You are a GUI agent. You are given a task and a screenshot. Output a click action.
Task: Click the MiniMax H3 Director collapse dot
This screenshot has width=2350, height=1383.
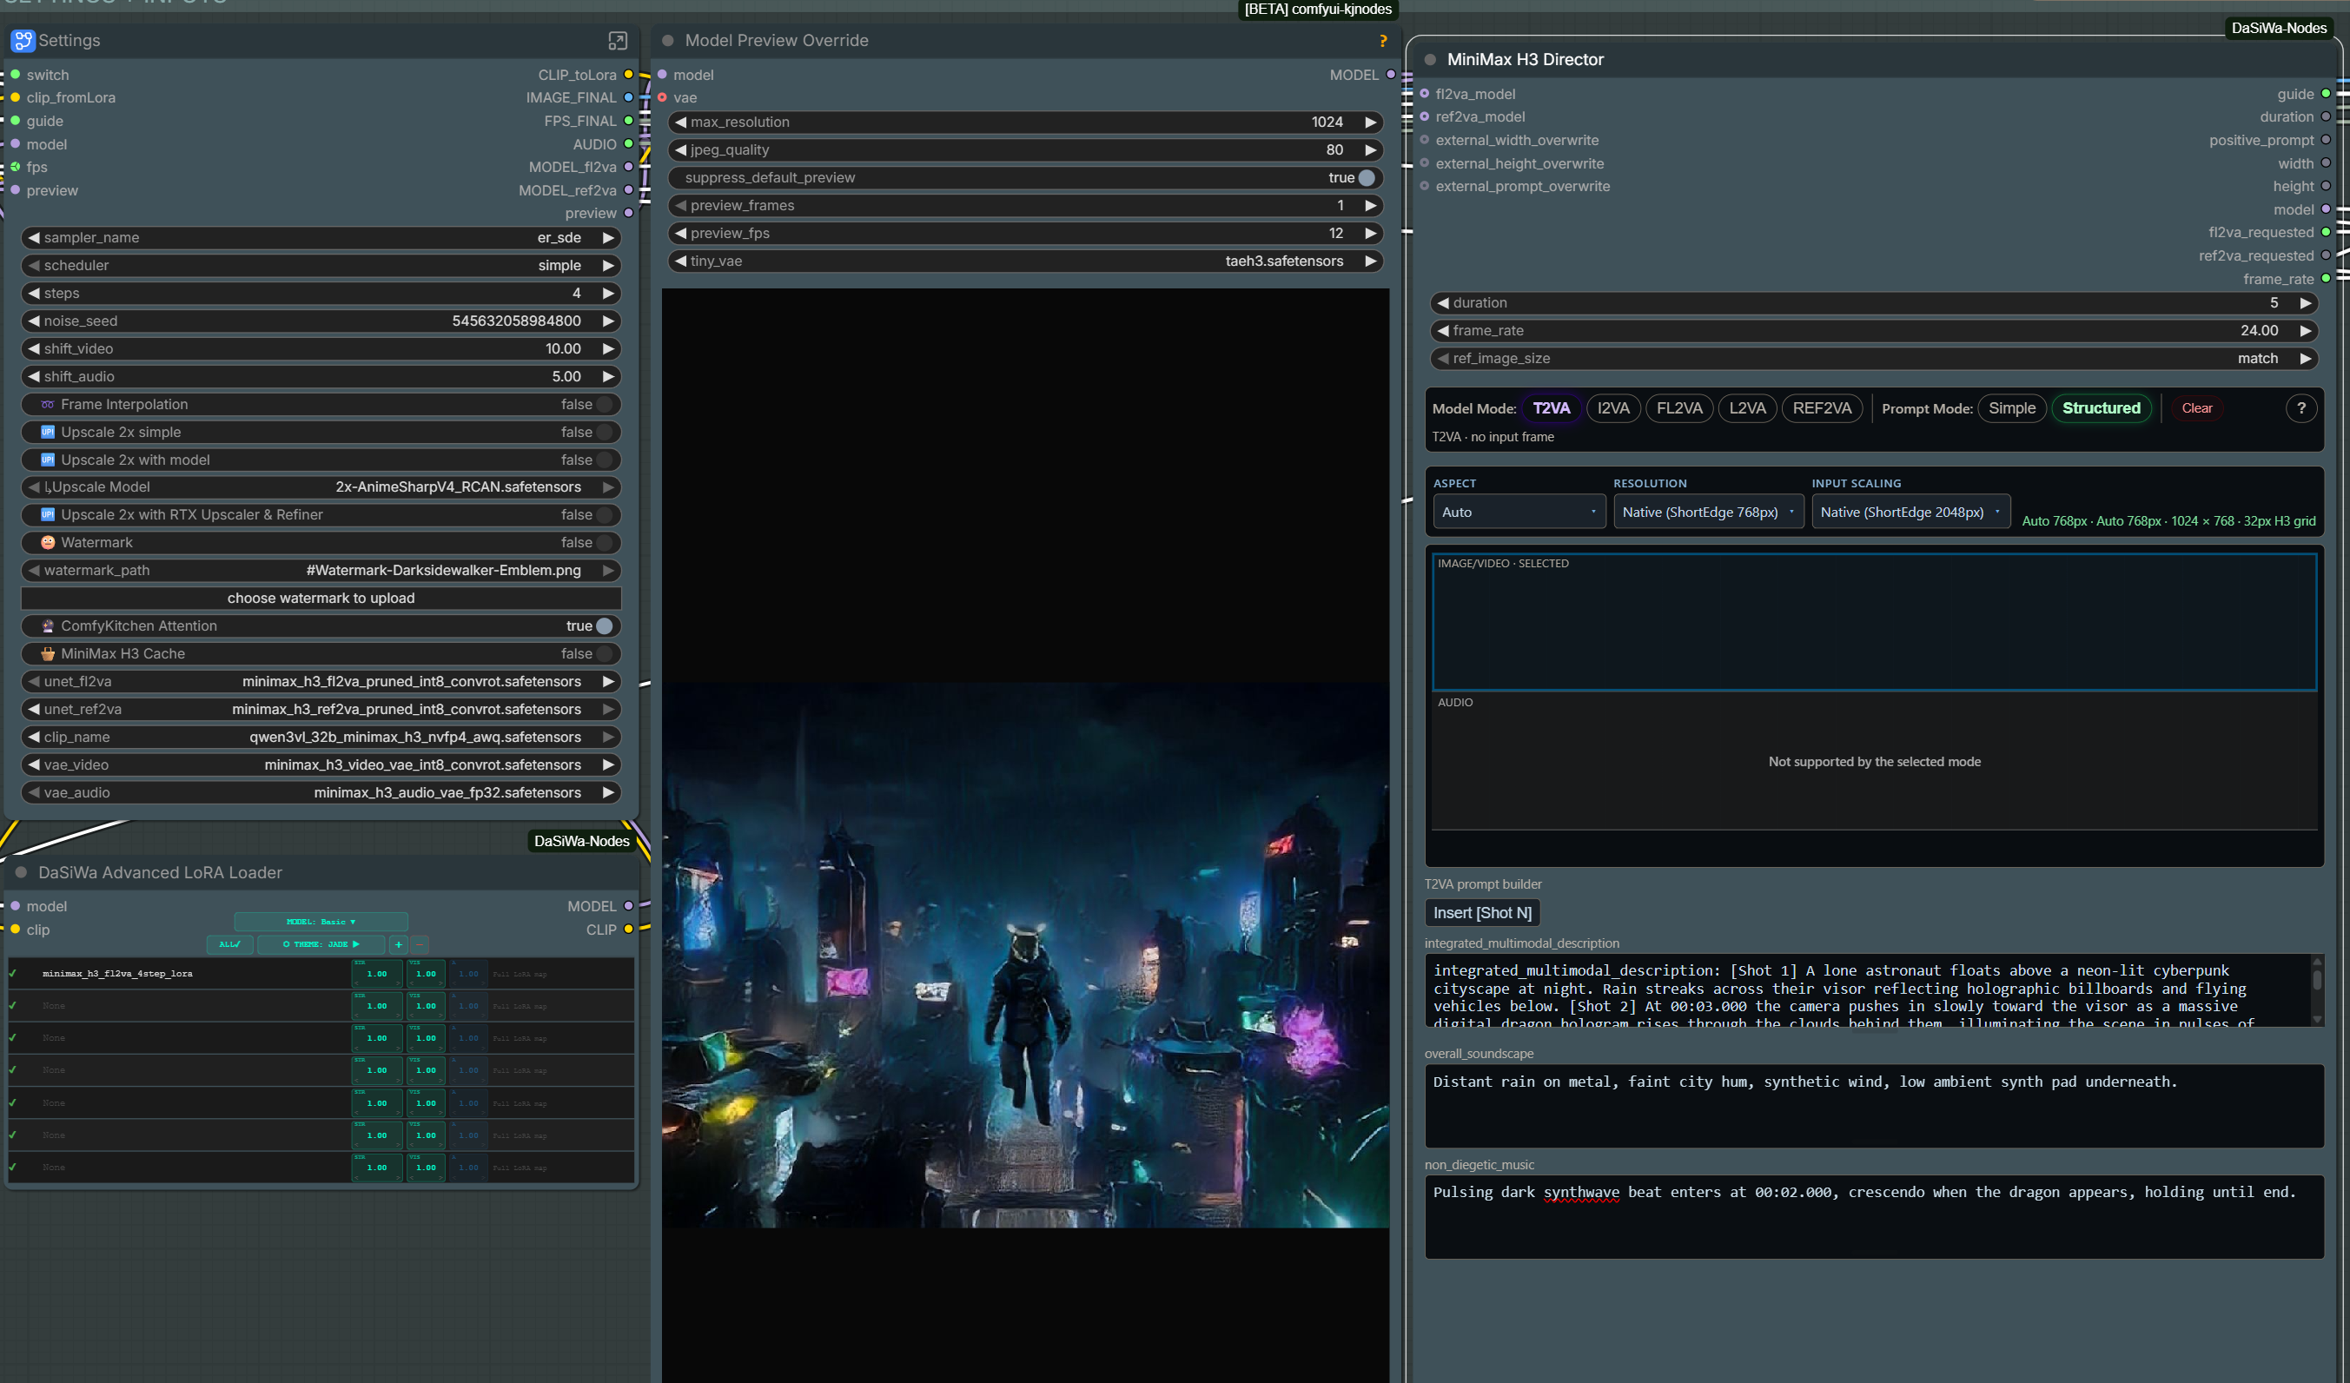(x=1430, y=60)
